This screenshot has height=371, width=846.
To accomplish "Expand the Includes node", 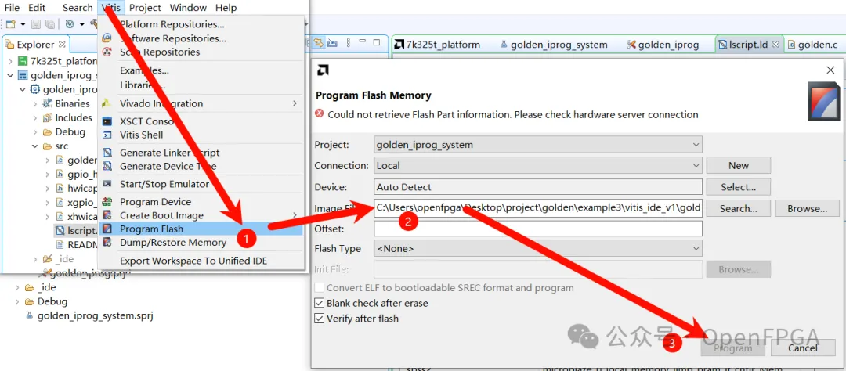I will [x=34, y=117].
